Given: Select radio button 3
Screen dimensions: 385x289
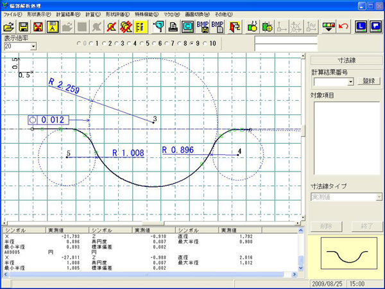Looking at the screenshot, I should [117, 44].
